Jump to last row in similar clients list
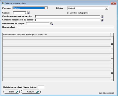Viewport: 118px width, 96px height. [112, 80]
